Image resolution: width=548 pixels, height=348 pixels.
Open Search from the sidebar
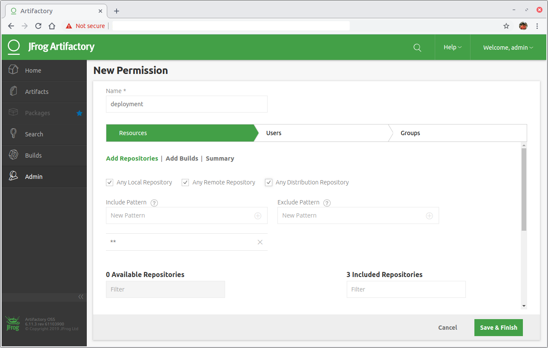click(x=44, y=134)
